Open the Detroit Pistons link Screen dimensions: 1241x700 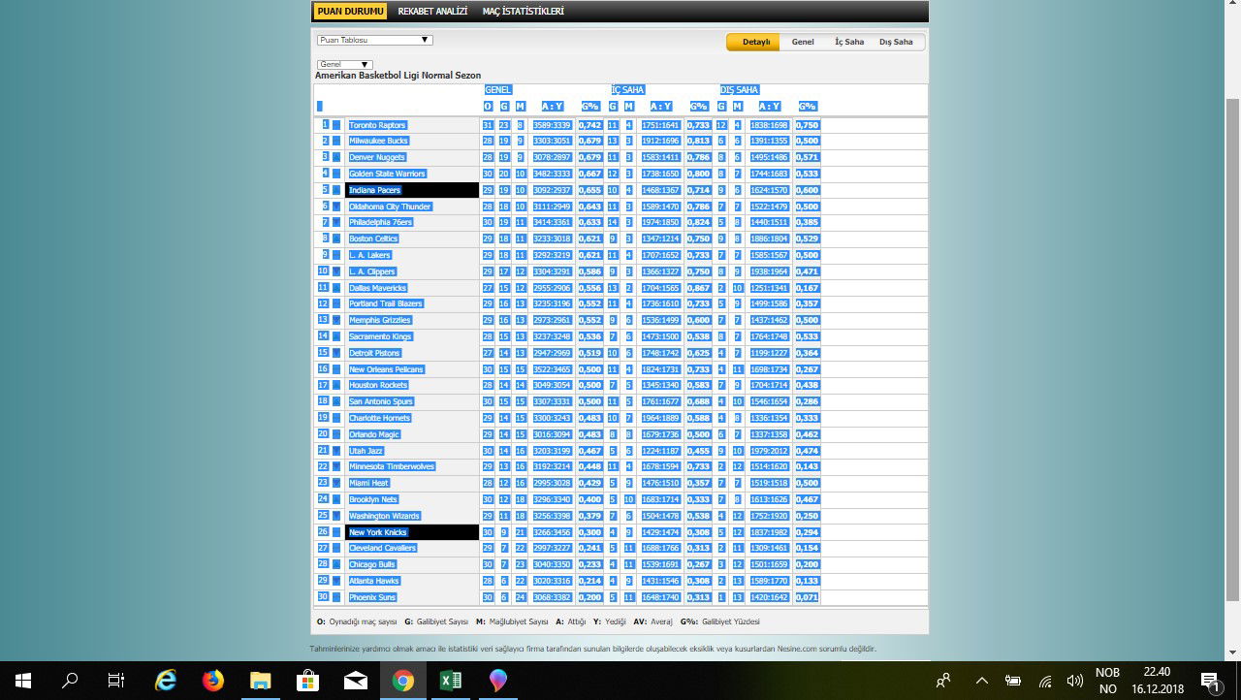375,353
